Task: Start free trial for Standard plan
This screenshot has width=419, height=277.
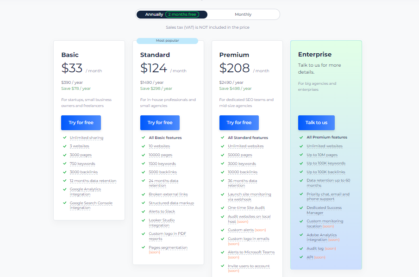Action: point(160,123)
